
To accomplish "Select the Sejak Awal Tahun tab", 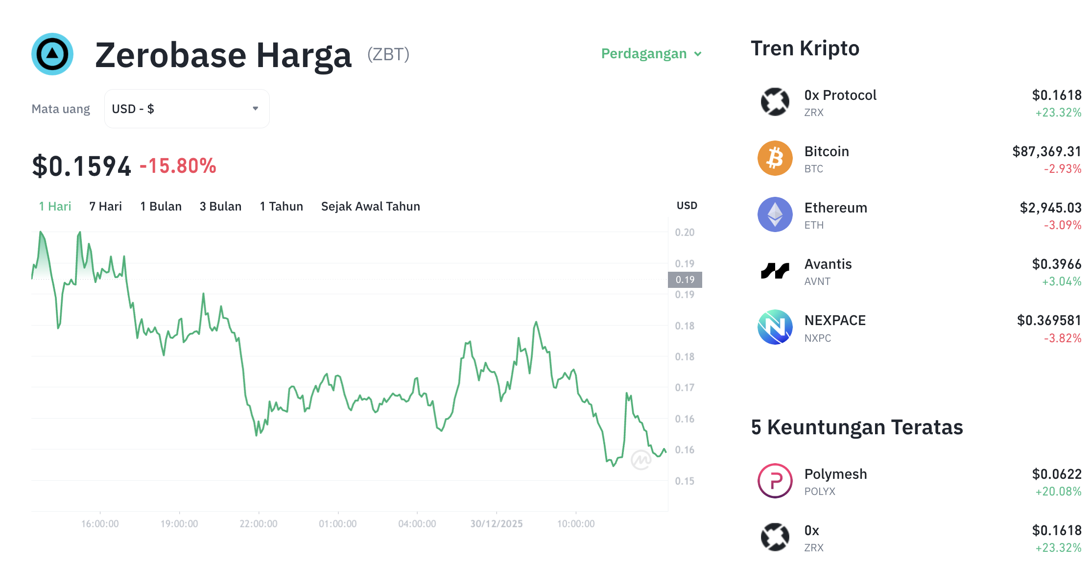I will (370, 206).
